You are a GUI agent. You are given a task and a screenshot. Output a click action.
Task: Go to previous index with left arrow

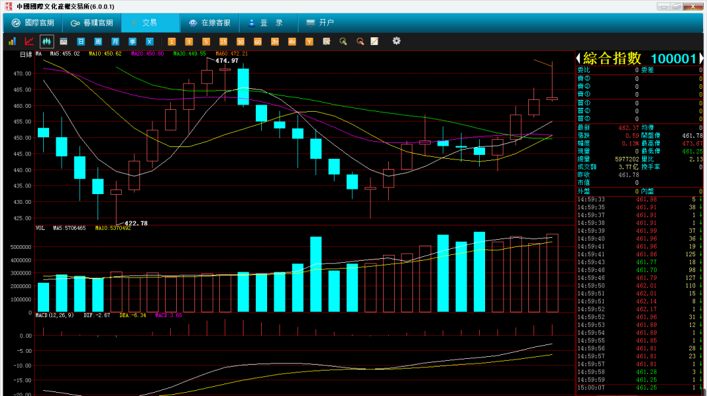[579, 58]
